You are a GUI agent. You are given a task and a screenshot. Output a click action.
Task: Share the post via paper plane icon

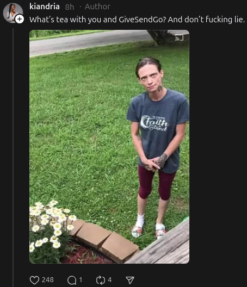tap(130, 280)
